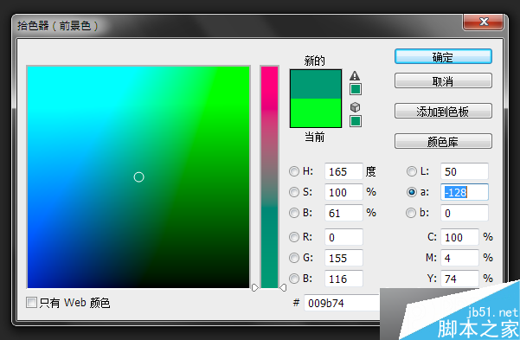The width and height of the screenshot is (520, 340).
Task: Click the H field showing 165
Action: [x=343, y=171]
